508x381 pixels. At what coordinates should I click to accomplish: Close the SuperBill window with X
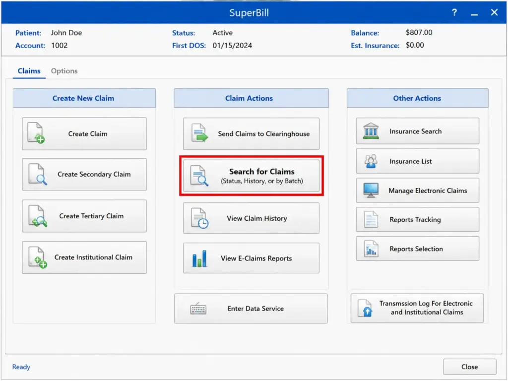pyautogui.click(x=494, y=12)
